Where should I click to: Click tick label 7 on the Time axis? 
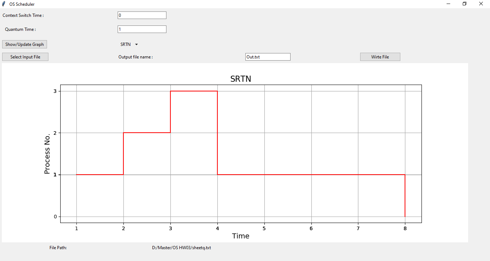(358, 228)
